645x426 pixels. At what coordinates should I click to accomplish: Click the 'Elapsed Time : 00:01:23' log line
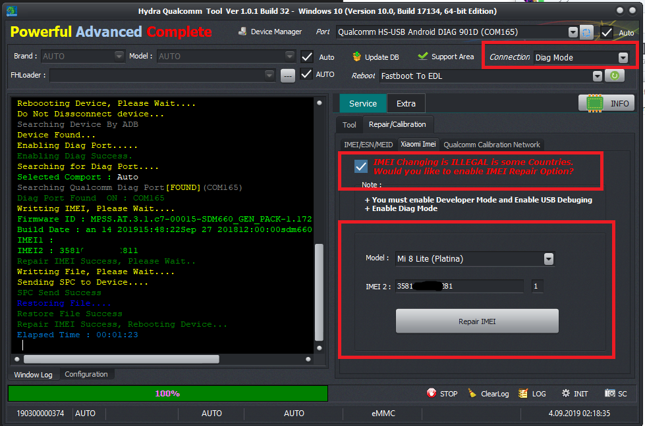coord(77,335)
